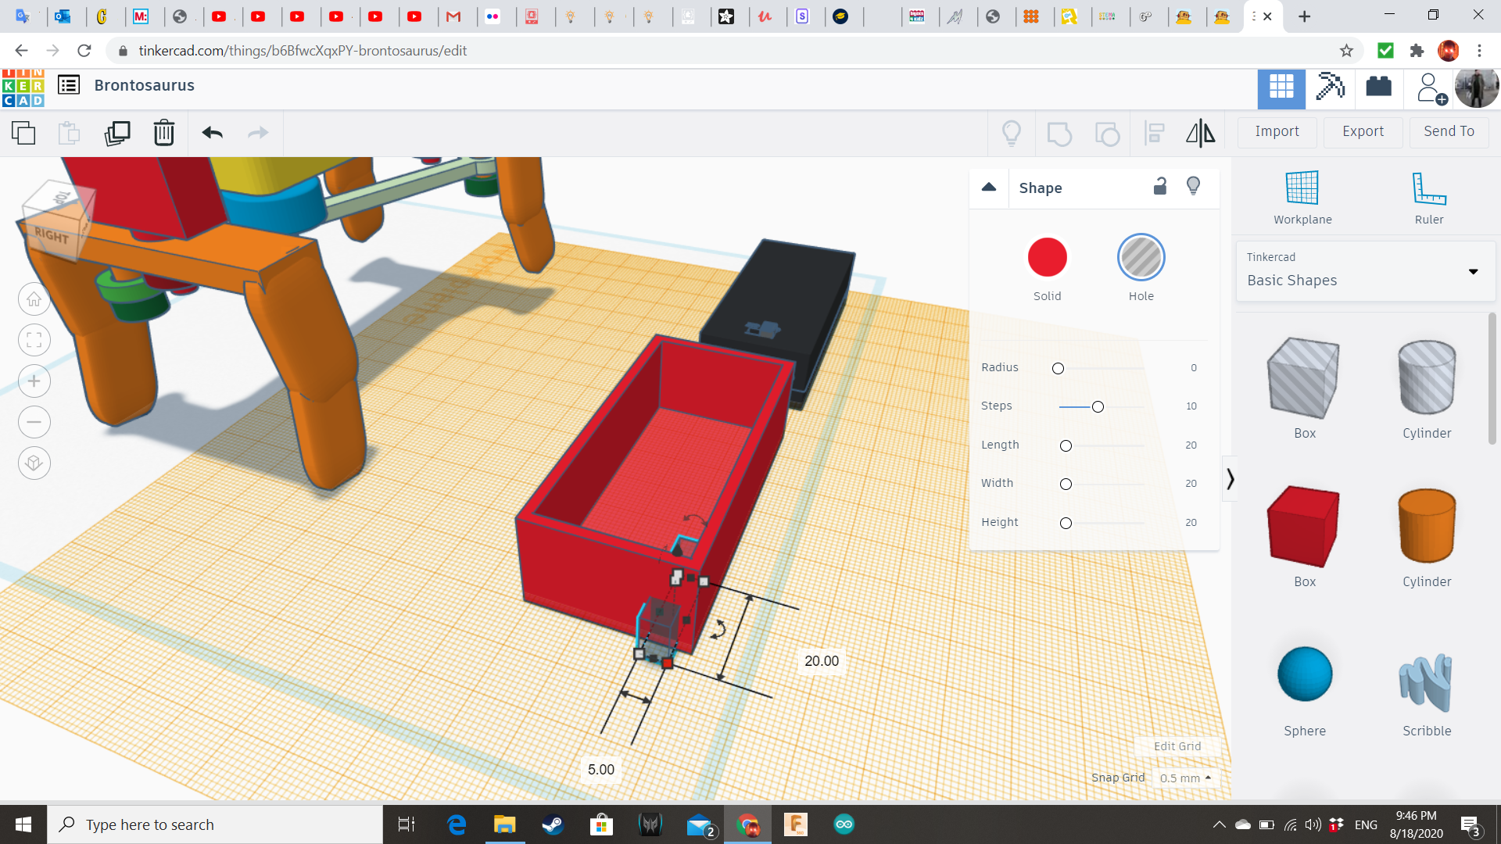This screenshot has width=1501, height=844.
Task: Toggle the shape lock icon
Action: pyautogui.click(x=1160, y=186)
